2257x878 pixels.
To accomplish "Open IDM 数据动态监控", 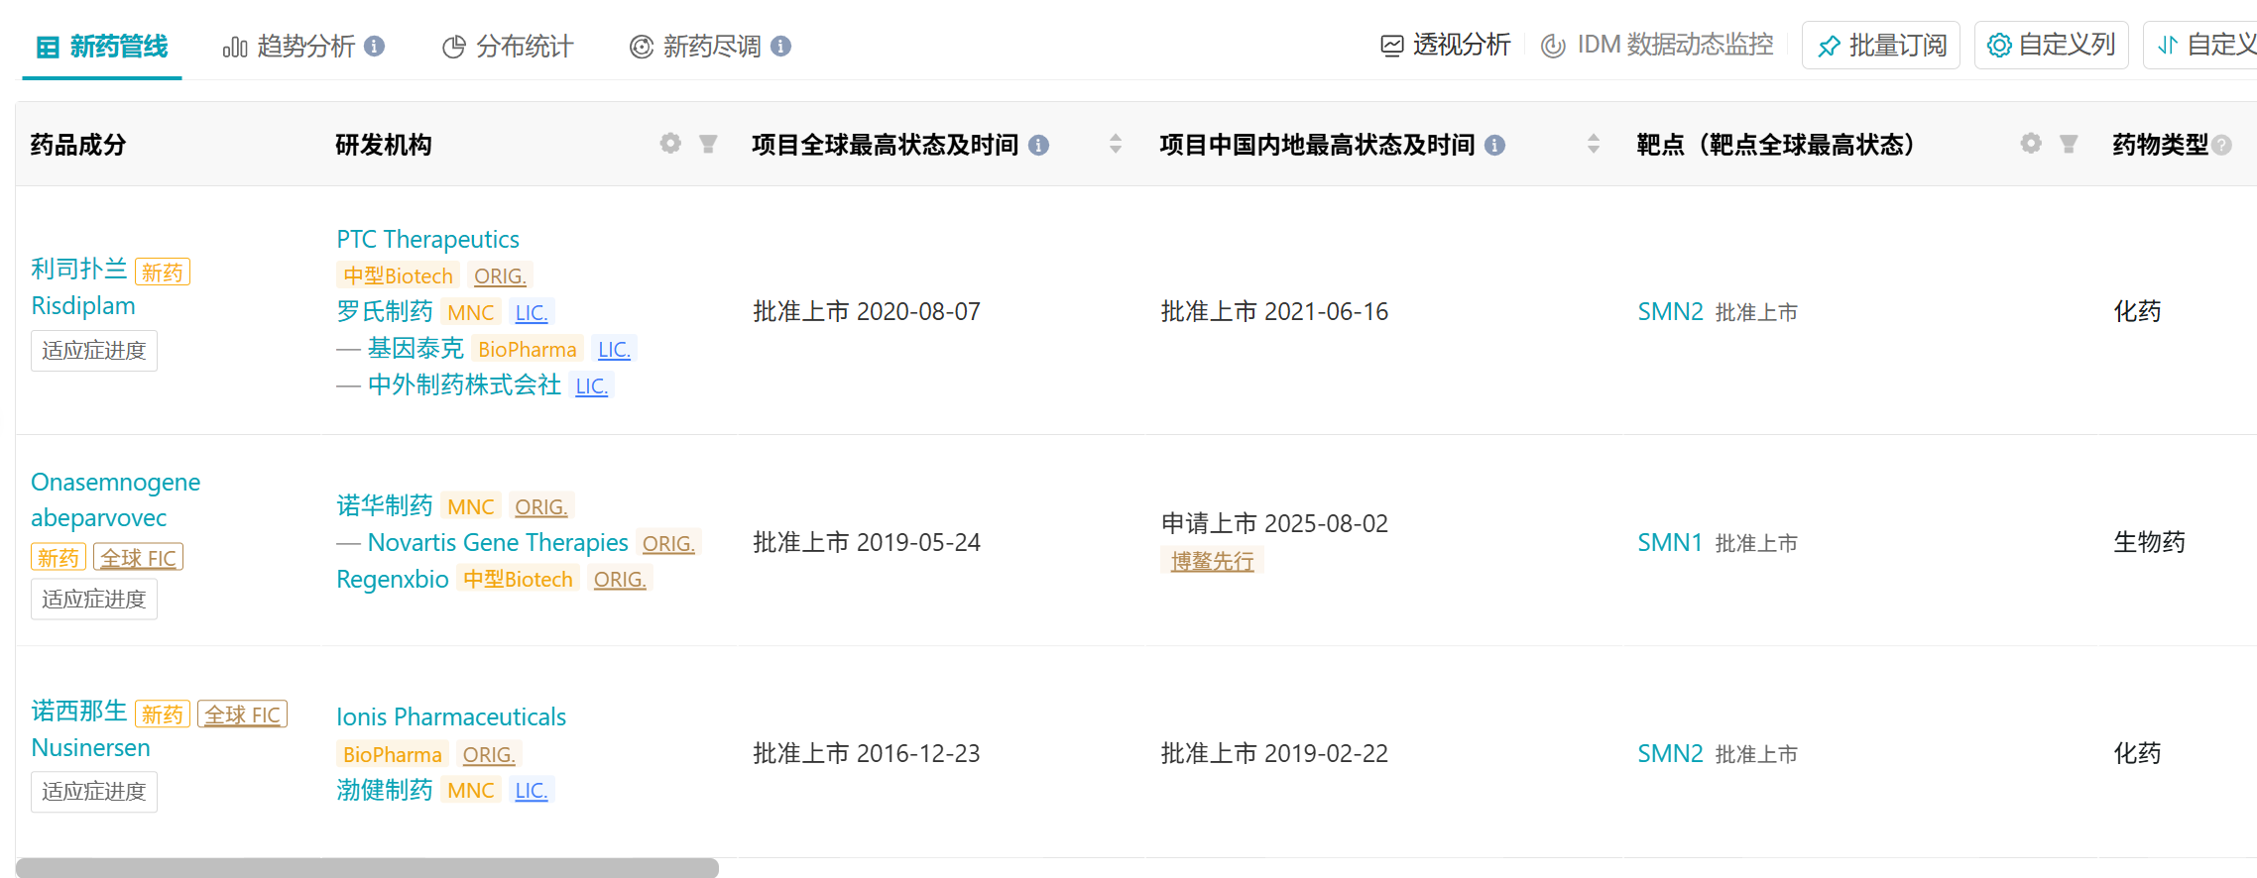I will click(x=1657, y=45).
